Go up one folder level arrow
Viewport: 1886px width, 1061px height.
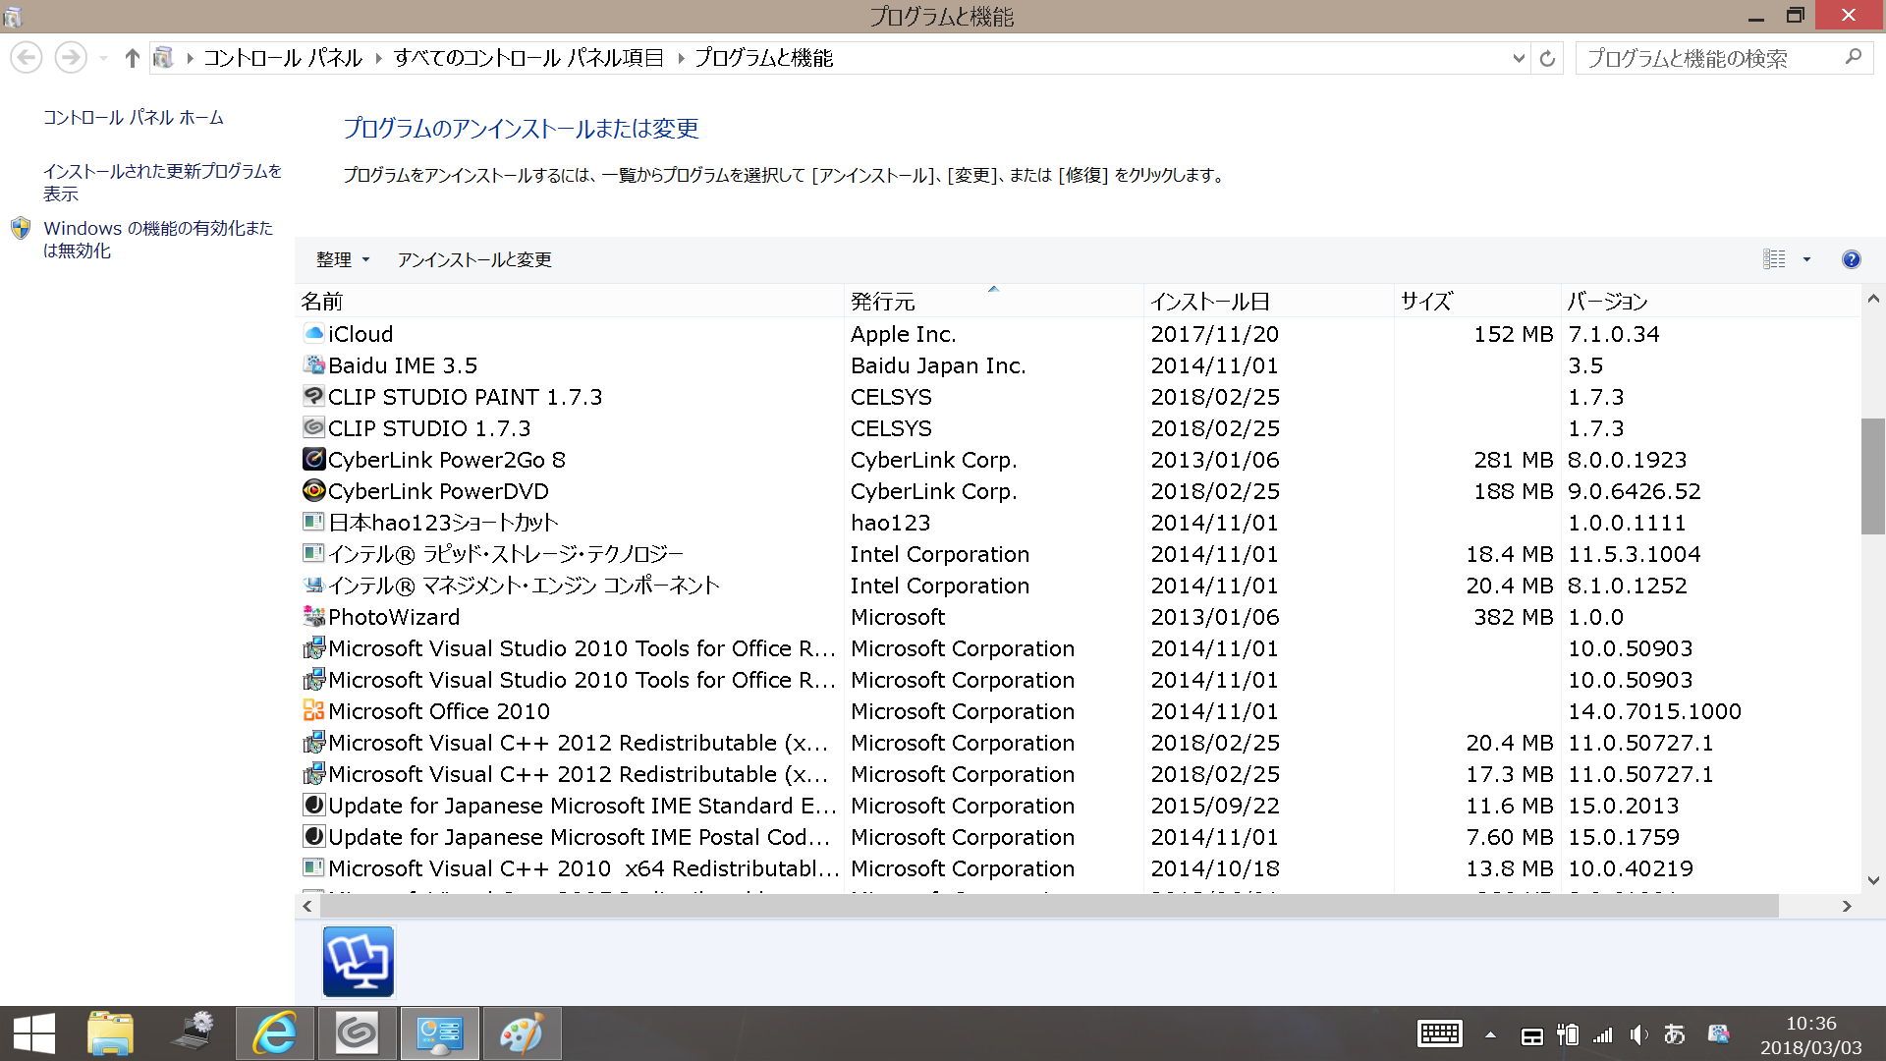click(132, 59)
